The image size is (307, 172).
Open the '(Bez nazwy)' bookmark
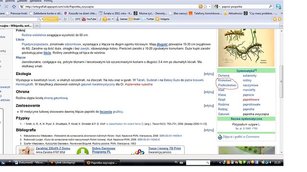178,13
